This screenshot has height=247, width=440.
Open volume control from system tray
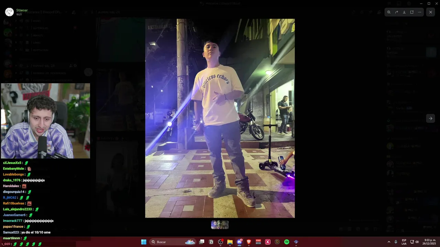[x=417, y=242]
